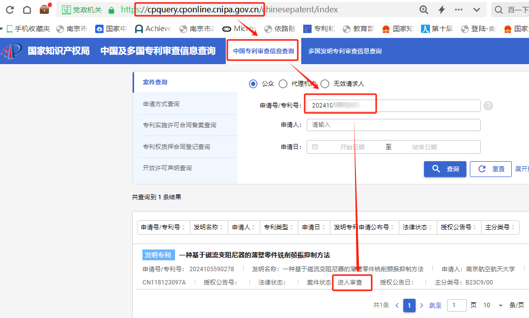
Task: Open 申请方式查询 in the left menu
Action: click(161, 104)
